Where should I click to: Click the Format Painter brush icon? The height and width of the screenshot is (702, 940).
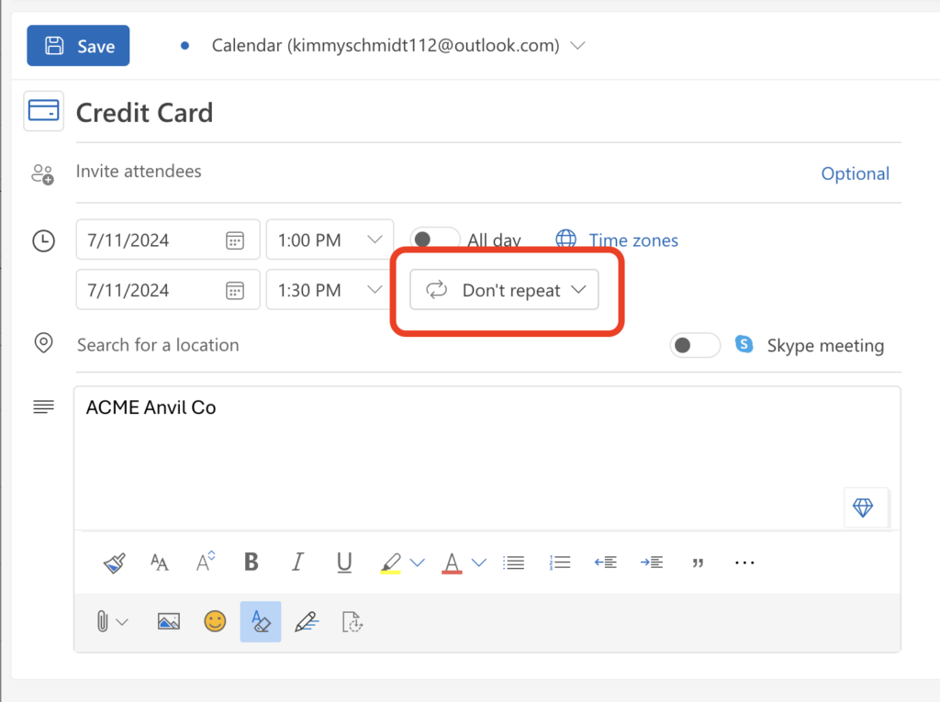(x=114, y=563)
